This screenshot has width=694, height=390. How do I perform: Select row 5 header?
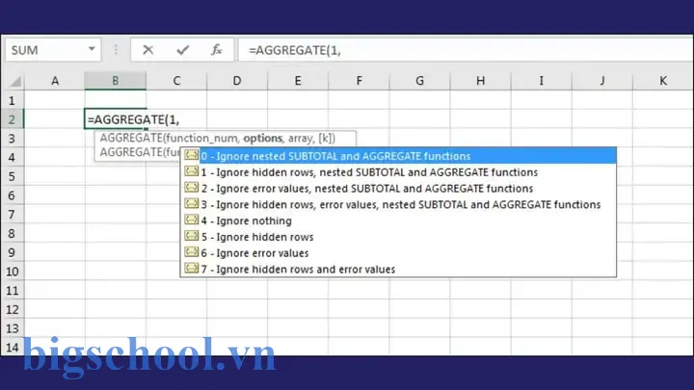pyautogui.click(x=13, y=176)
